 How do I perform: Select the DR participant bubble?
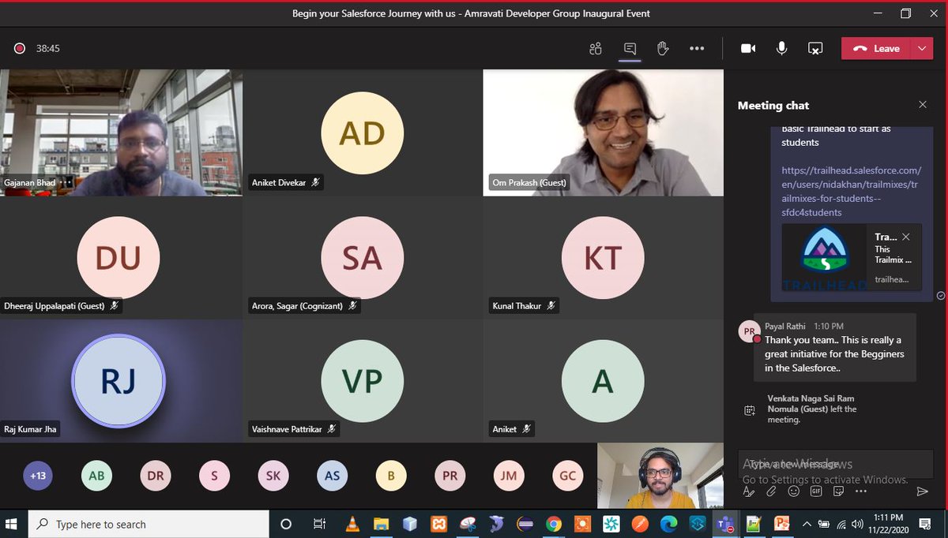(x=156, y=476)
